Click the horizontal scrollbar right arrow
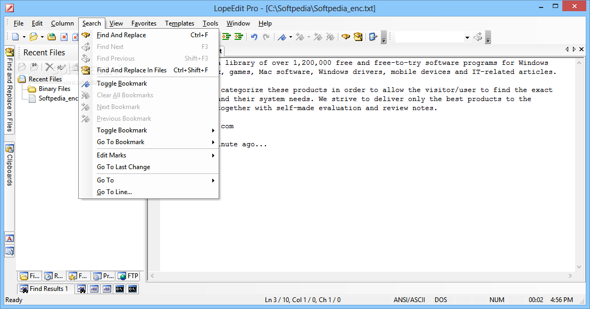 570,276
